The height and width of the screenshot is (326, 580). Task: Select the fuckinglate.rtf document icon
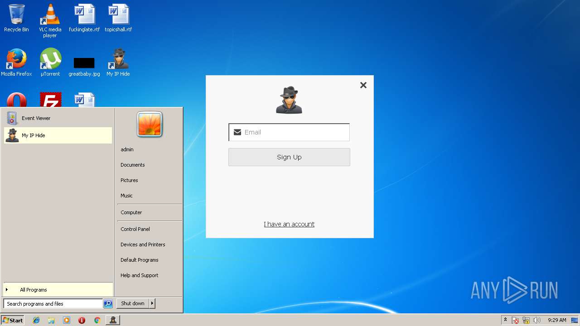click(x=84, y=18)
